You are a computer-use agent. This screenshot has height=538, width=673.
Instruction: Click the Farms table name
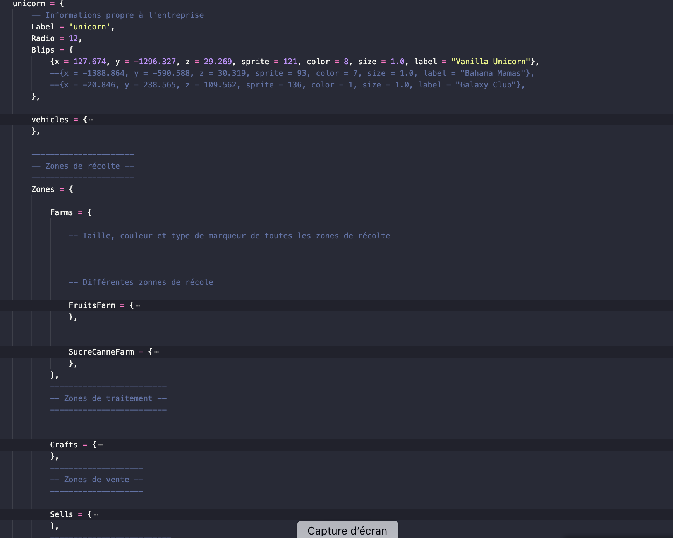61,212
